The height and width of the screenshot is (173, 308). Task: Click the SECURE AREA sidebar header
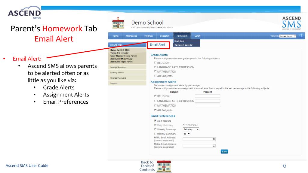127,45
